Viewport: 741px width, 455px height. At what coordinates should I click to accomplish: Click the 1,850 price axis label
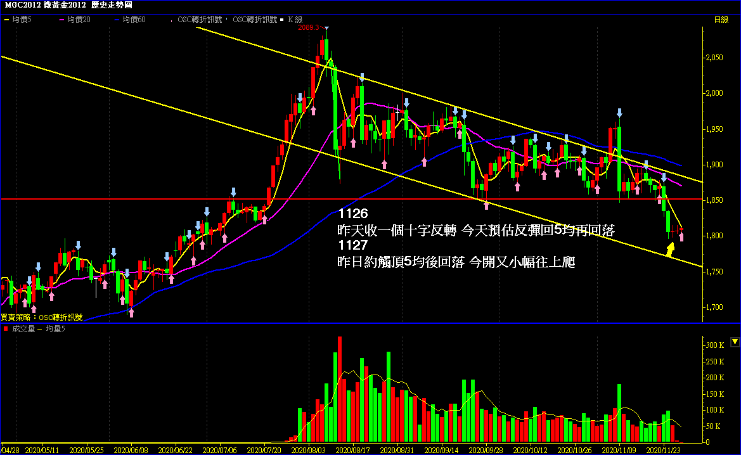coord(714,200)
